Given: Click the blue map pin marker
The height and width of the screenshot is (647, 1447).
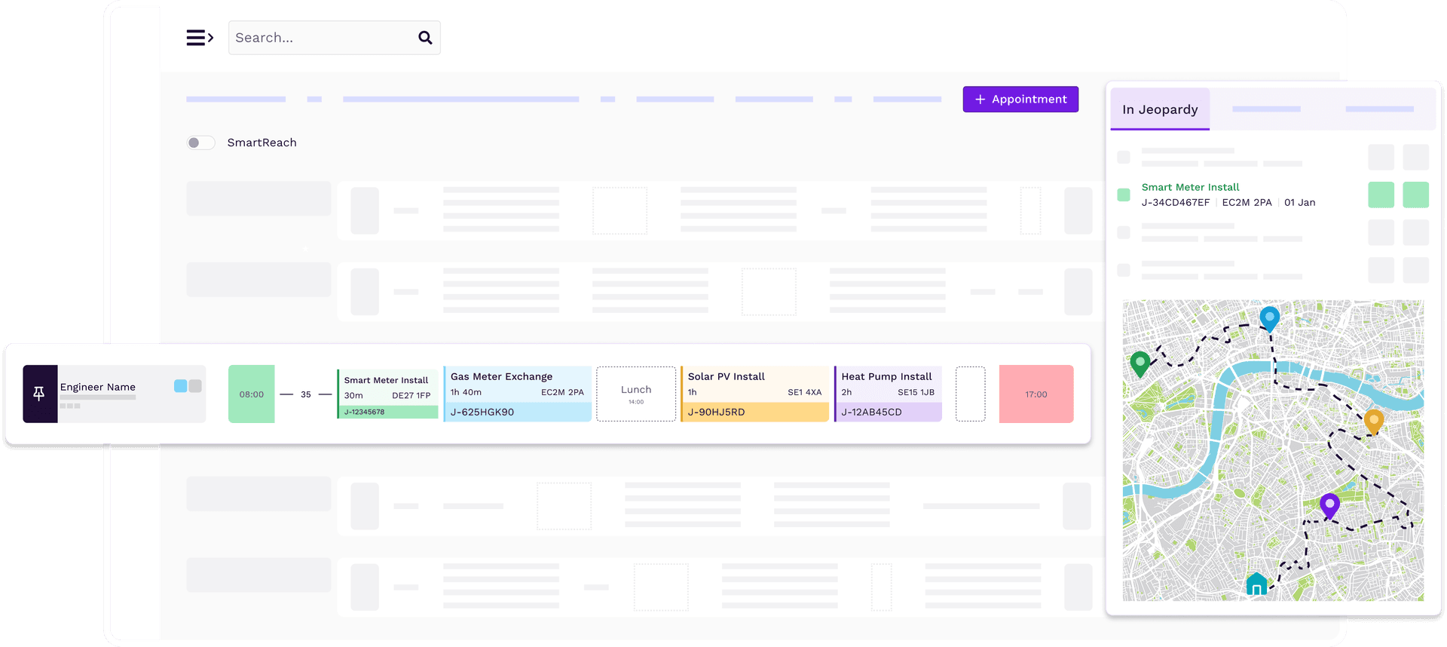Looking at the screenshot, I should (x=1269, y=317).
